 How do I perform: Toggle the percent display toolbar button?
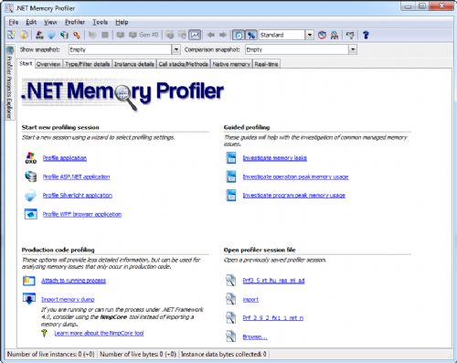[x=251, y=35]
